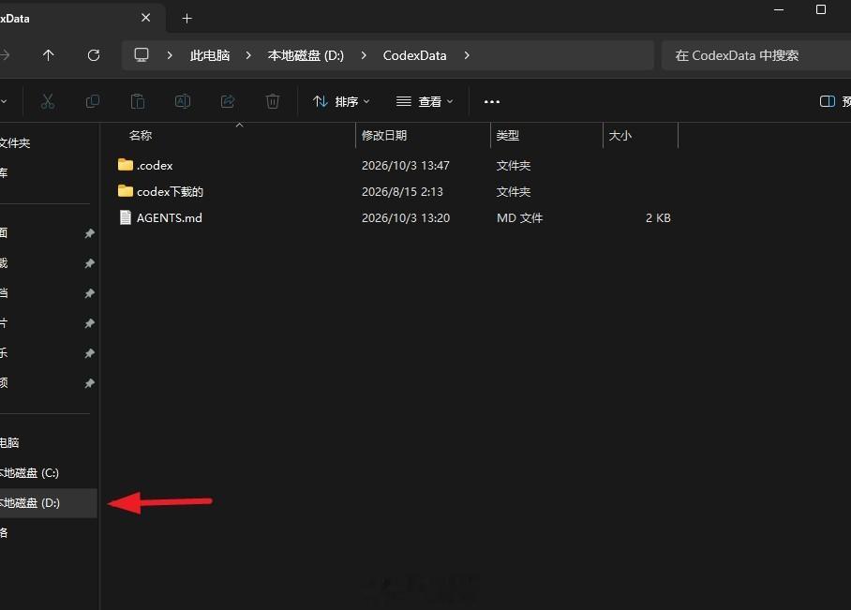Click the Share icon in toolbar
The image size is (851, 610).
pos(228,101)
